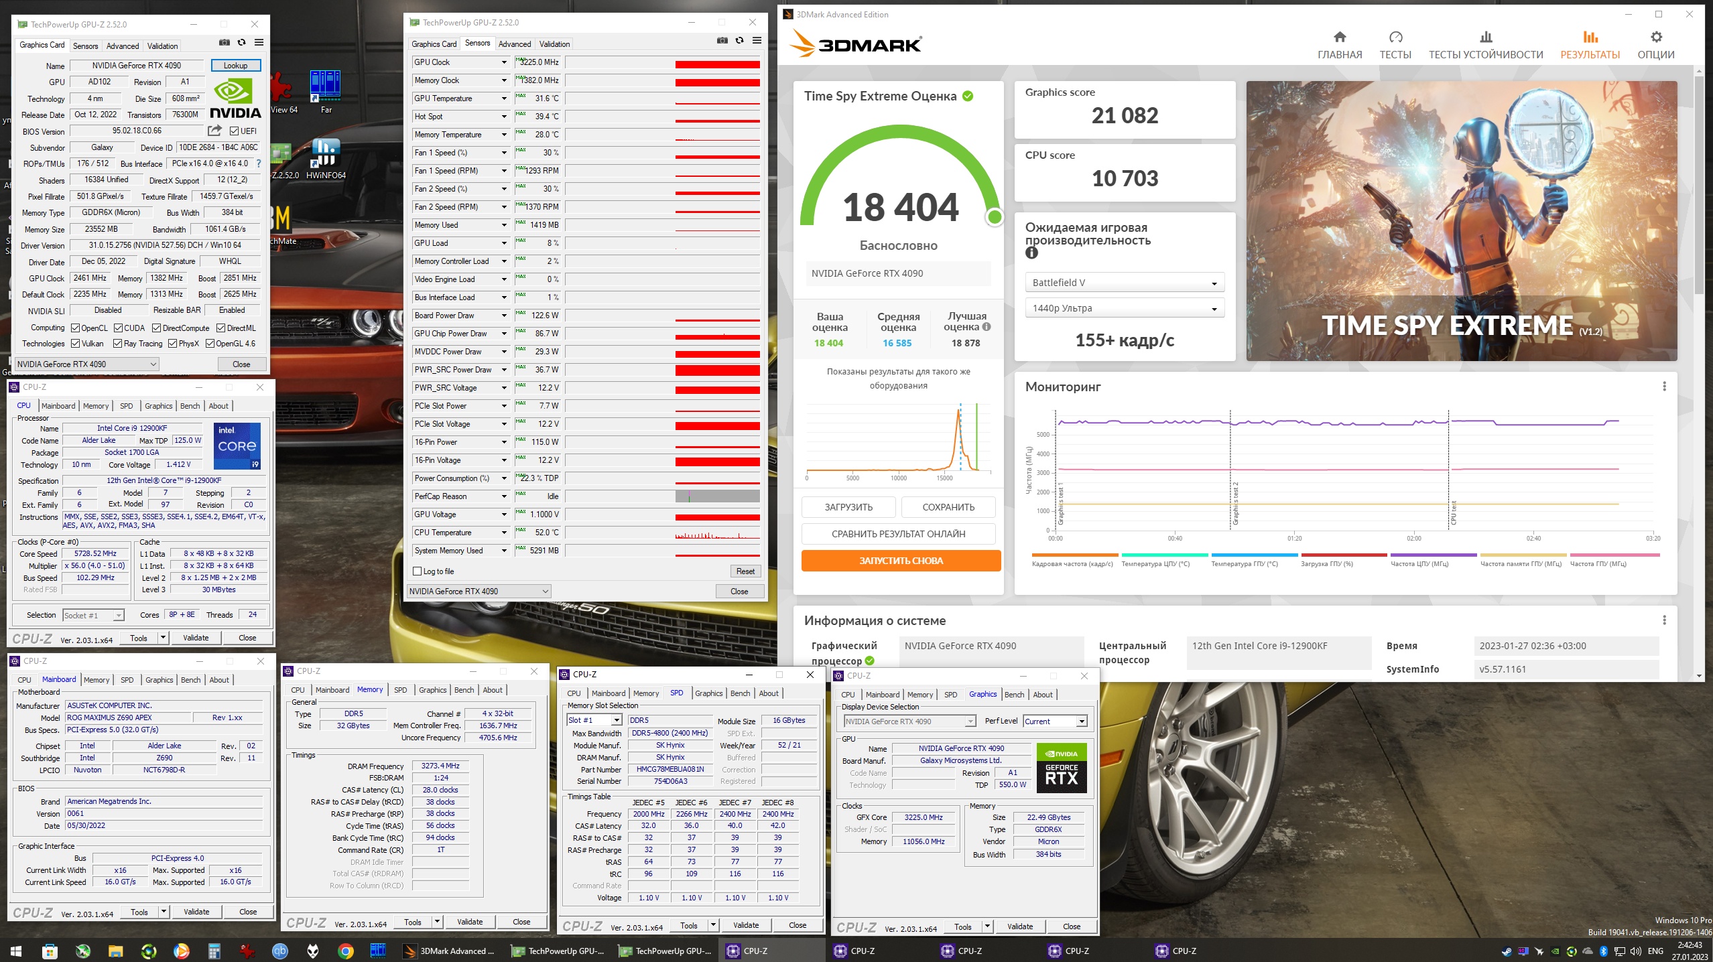
Task: Open About tab in the CPU-Z Memory window
Action: coord(493,690)
